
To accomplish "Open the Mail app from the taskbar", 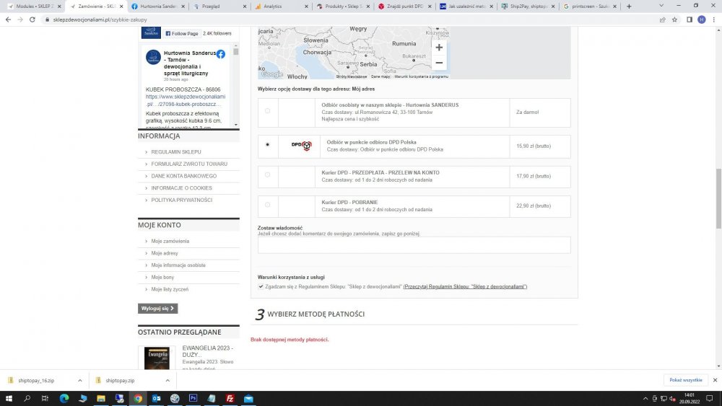I will click(x=248, y=398).
